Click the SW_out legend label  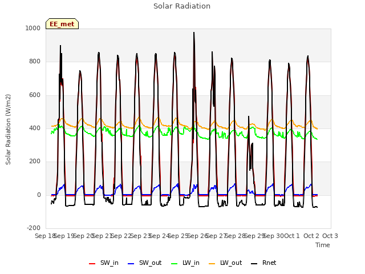(x=151, y=263)
